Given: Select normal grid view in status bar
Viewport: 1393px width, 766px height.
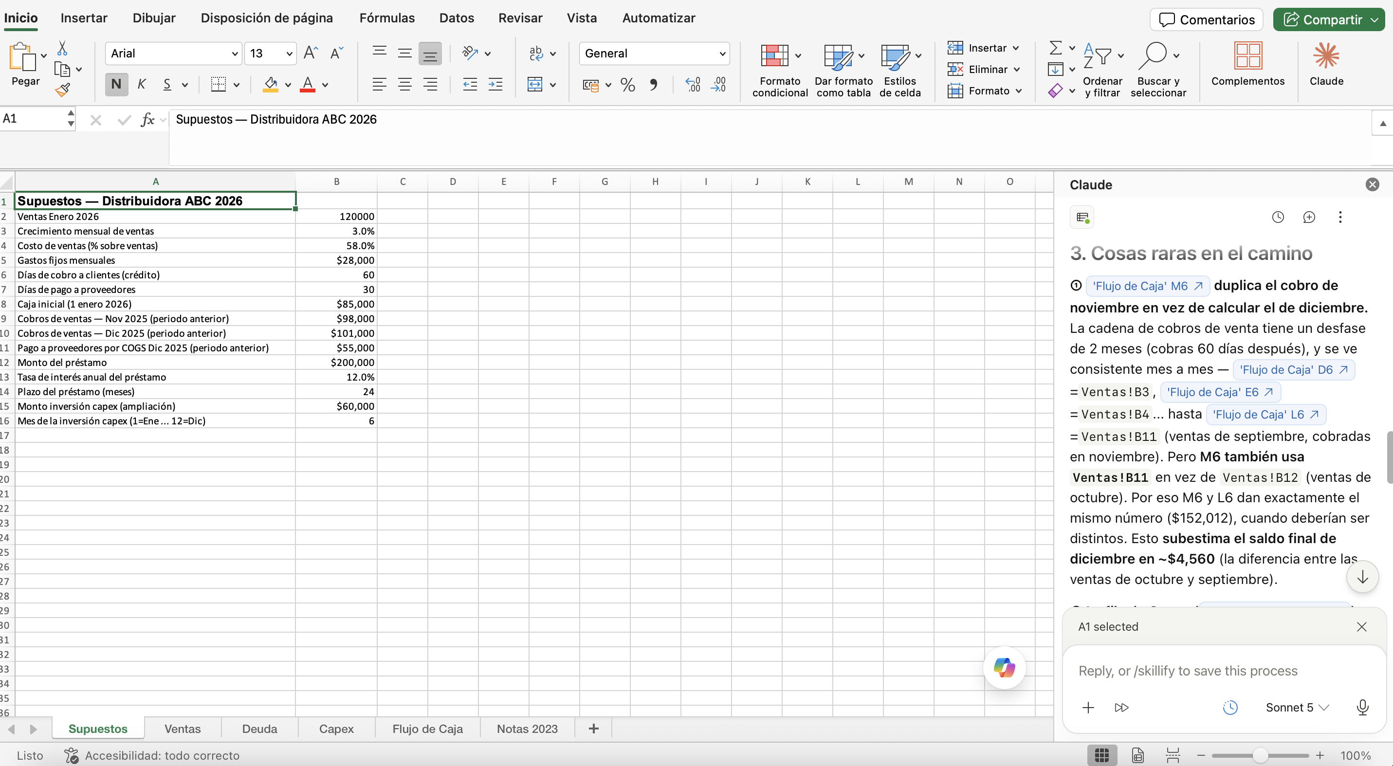Looking at the screenshot, I should click(1101, 755).
